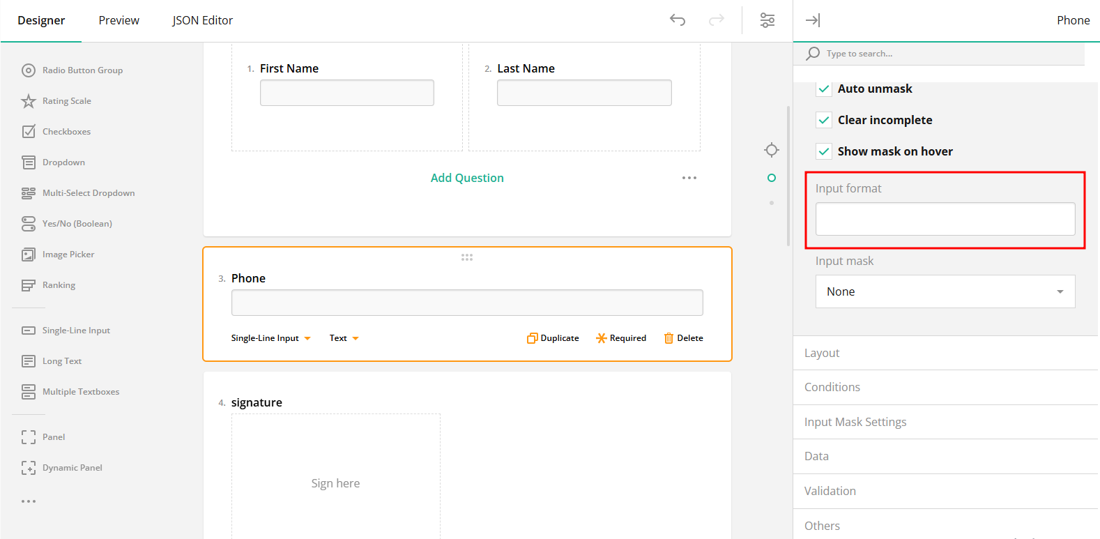Mark the Phone question as Required
Image resolution: width=1100 pixels, height=539 pixels.
tap(621, 338)
